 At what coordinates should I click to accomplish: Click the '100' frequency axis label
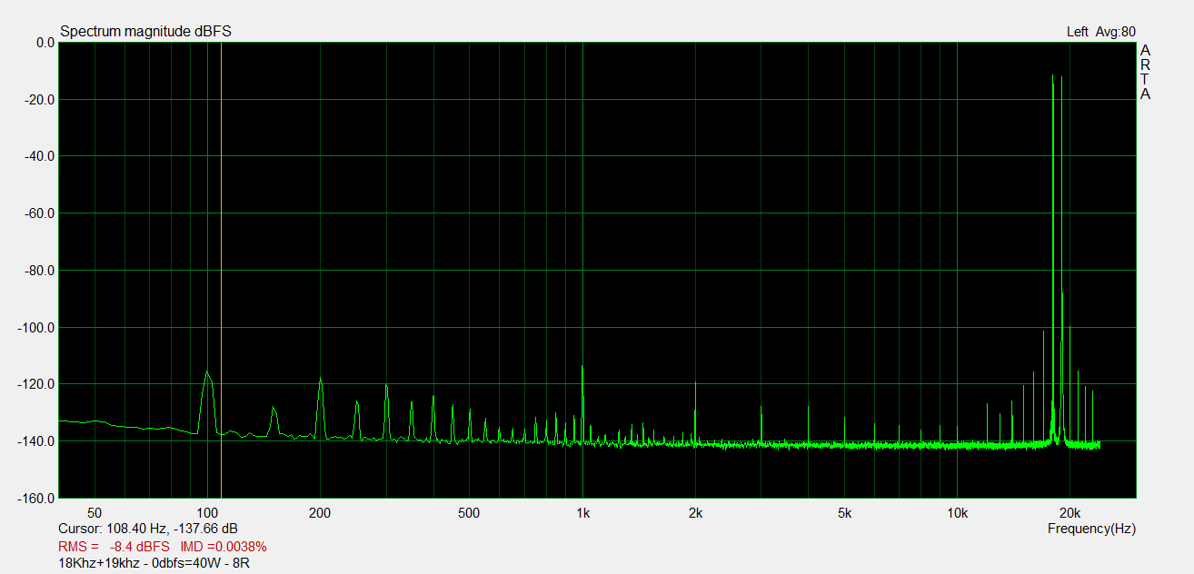coord(207,512)
